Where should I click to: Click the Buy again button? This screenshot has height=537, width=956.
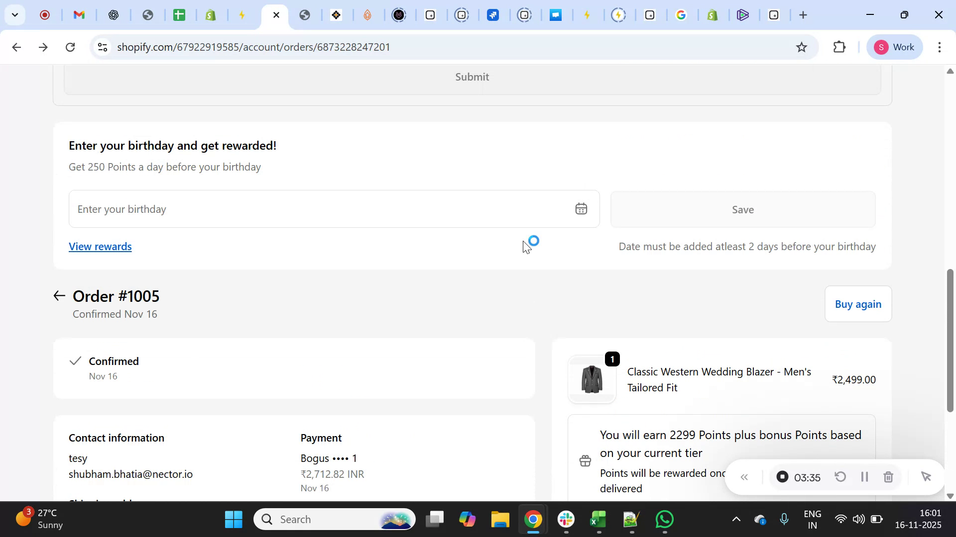pos(858,304)
